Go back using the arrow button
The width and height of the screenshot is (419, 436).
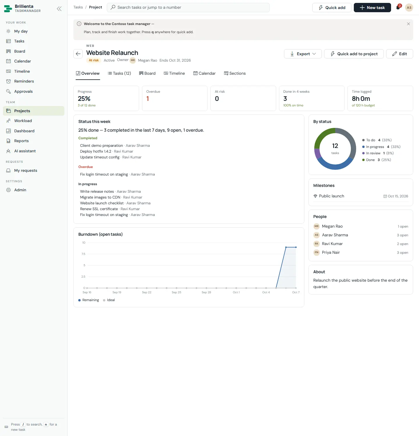pyautogui.click(x=78, y=54)
